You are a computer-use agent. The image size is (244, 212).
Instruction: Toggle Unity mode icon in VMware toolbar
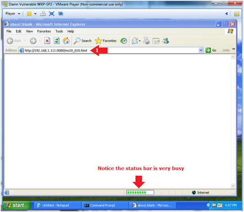pyautogui.click(x=61, y=14)
